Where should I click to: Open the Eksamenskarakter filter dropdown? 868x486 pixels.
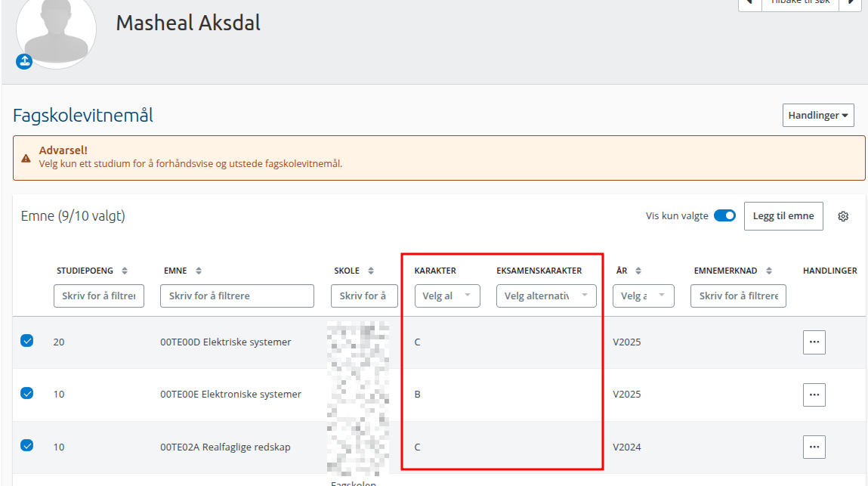coord(546,296)
